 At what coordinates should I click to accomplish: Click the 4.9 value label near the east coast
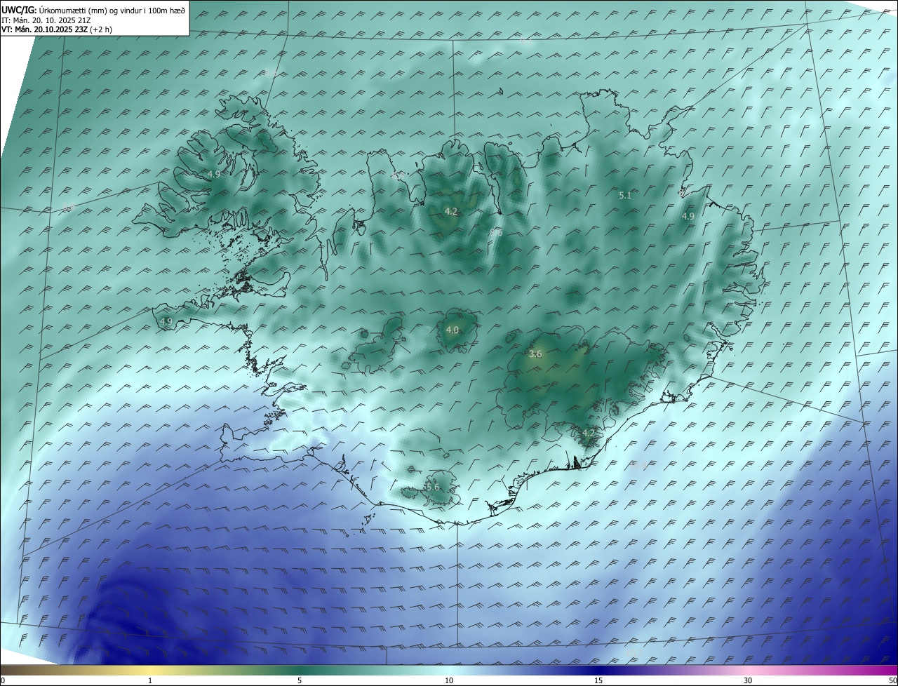click(688, 217)
